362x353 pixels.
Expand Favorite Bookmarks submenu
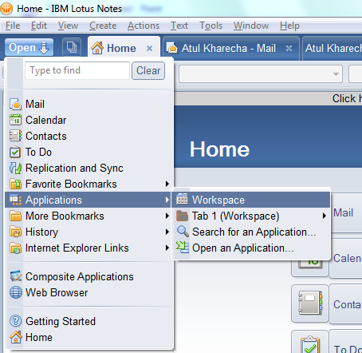click(x=89, y=184)
